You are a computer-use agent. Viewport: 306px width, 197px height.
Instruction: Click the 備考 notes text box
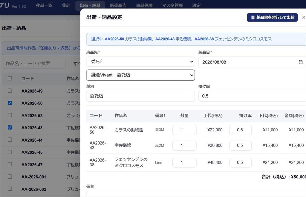[196, 194]
